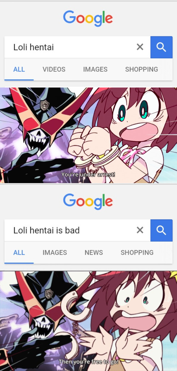Clear the query ending in 'is bad' via X
The width and height of the screenshot is (177, 371).
(x=140, y=230)
